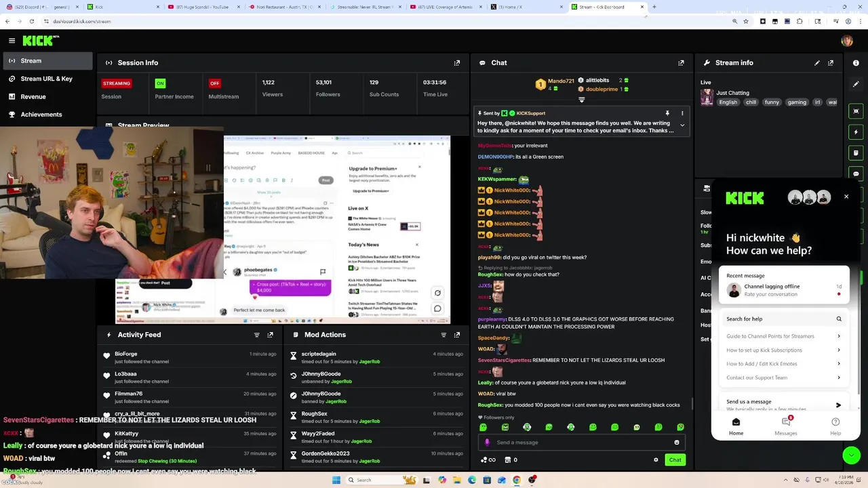Click the gaming stream tag
This screenshot has width=868, height=488.
click(797, 102)
